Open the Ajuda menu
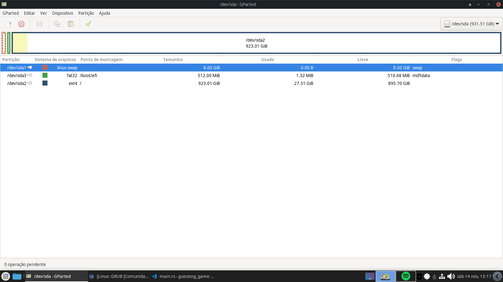 point(104,13)
